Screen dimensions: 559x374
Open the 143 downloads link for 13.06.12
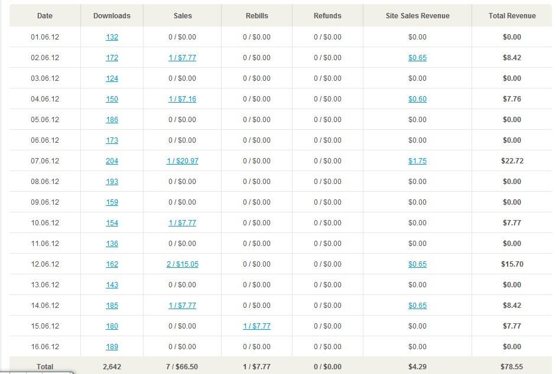tap(112, 285)
